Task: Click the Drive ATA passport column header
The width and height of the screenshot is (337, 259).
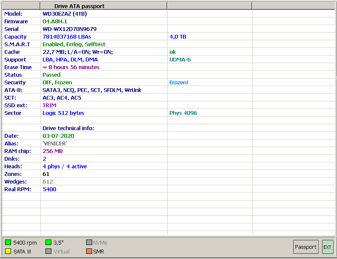Action: click(x=104, y=6)
